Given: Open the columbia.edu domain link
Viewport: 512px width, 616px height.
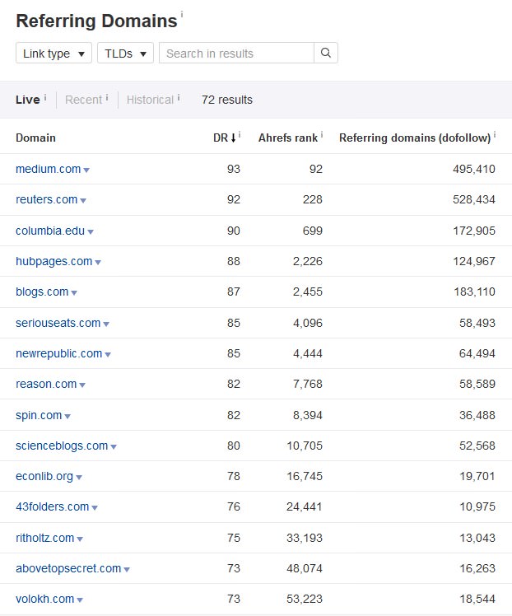Looking at the screenshot, I should click(50, 231).
